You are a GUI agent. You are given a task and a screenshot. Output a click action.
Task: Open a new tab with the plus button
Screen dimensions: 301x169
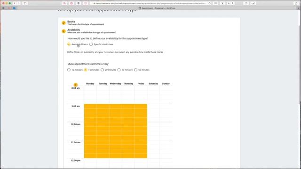point(298,8)
